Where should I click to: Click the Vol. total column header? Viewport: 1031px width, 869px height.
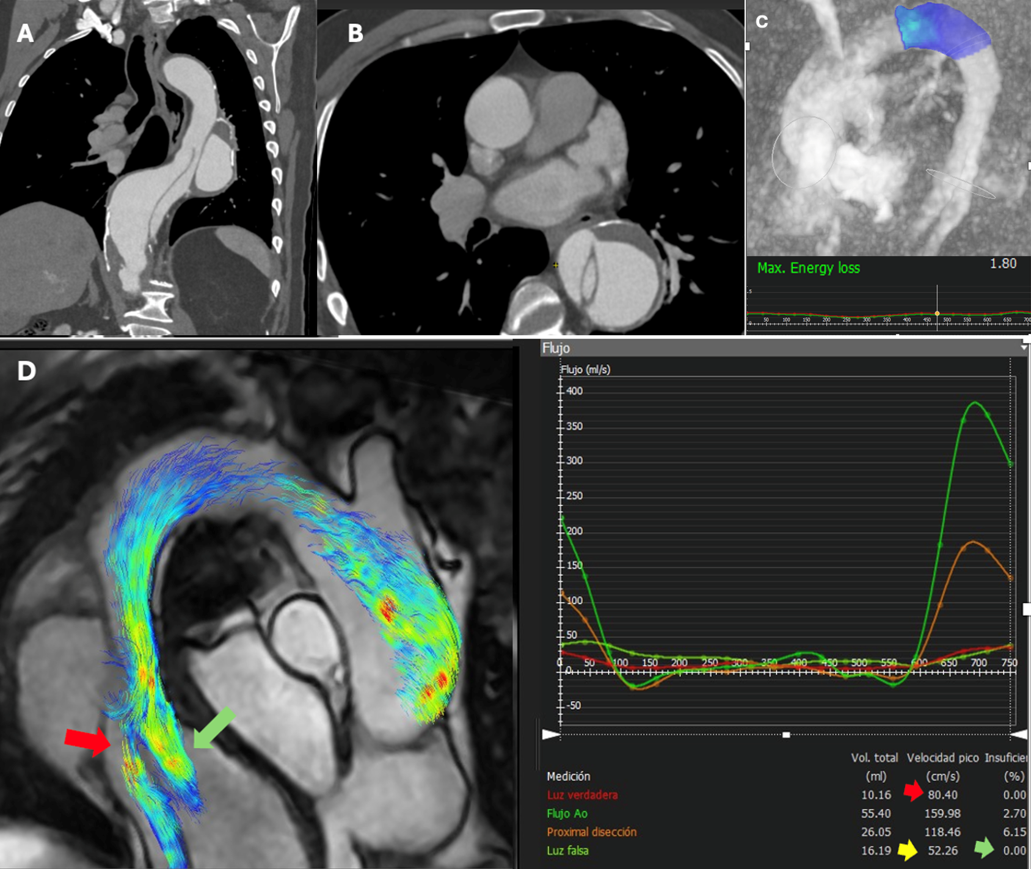(x=875, y=758)
